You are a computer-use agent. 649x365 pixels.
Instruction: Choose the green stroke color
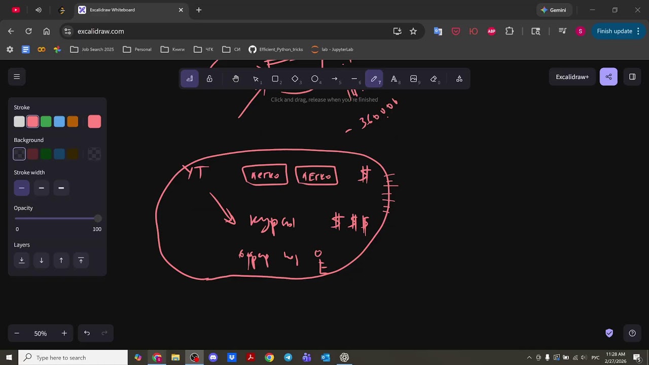point(46,122)
